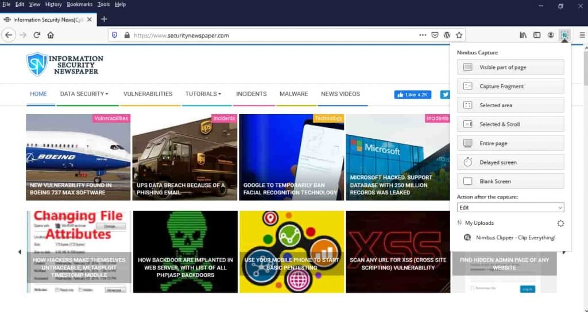Click the Nimbus Capture extension icon
Image resolution: width=588 pixels, height=312 pixels.
tap(564, 35)
